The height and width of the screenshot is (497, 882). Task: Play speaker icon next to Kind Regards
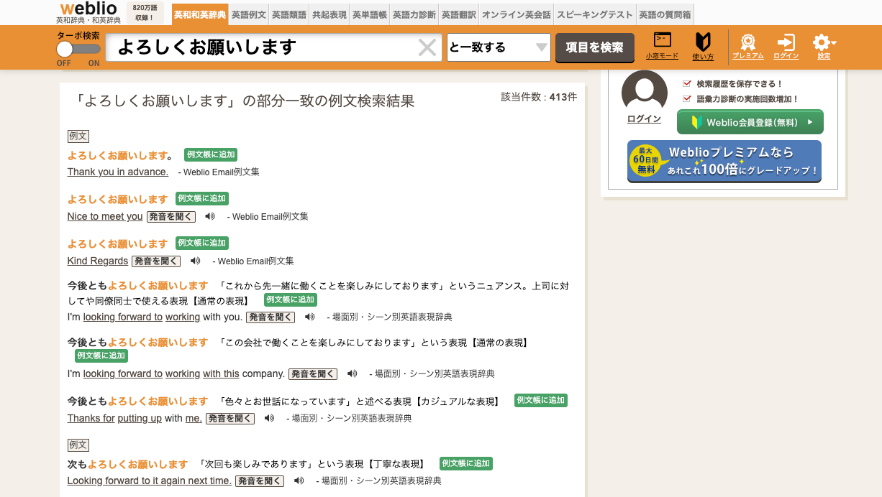click(195, 261)
